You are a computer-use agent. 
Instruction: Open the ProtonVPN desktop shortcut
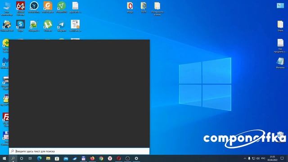click(x=62, y=7)
